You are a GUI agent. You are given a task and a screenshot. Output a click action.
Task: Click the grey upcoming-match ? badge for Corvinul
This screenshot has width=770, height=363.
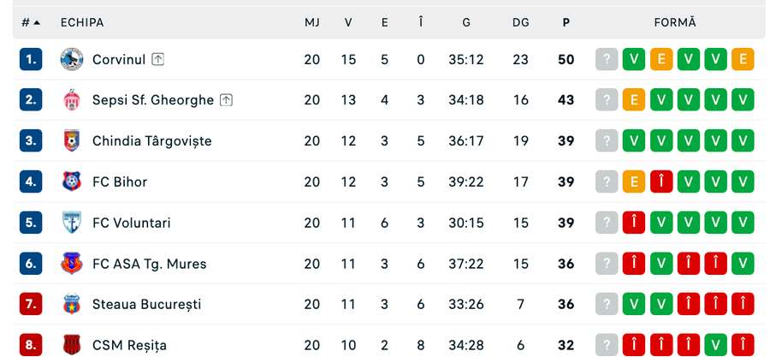[607, 59]
